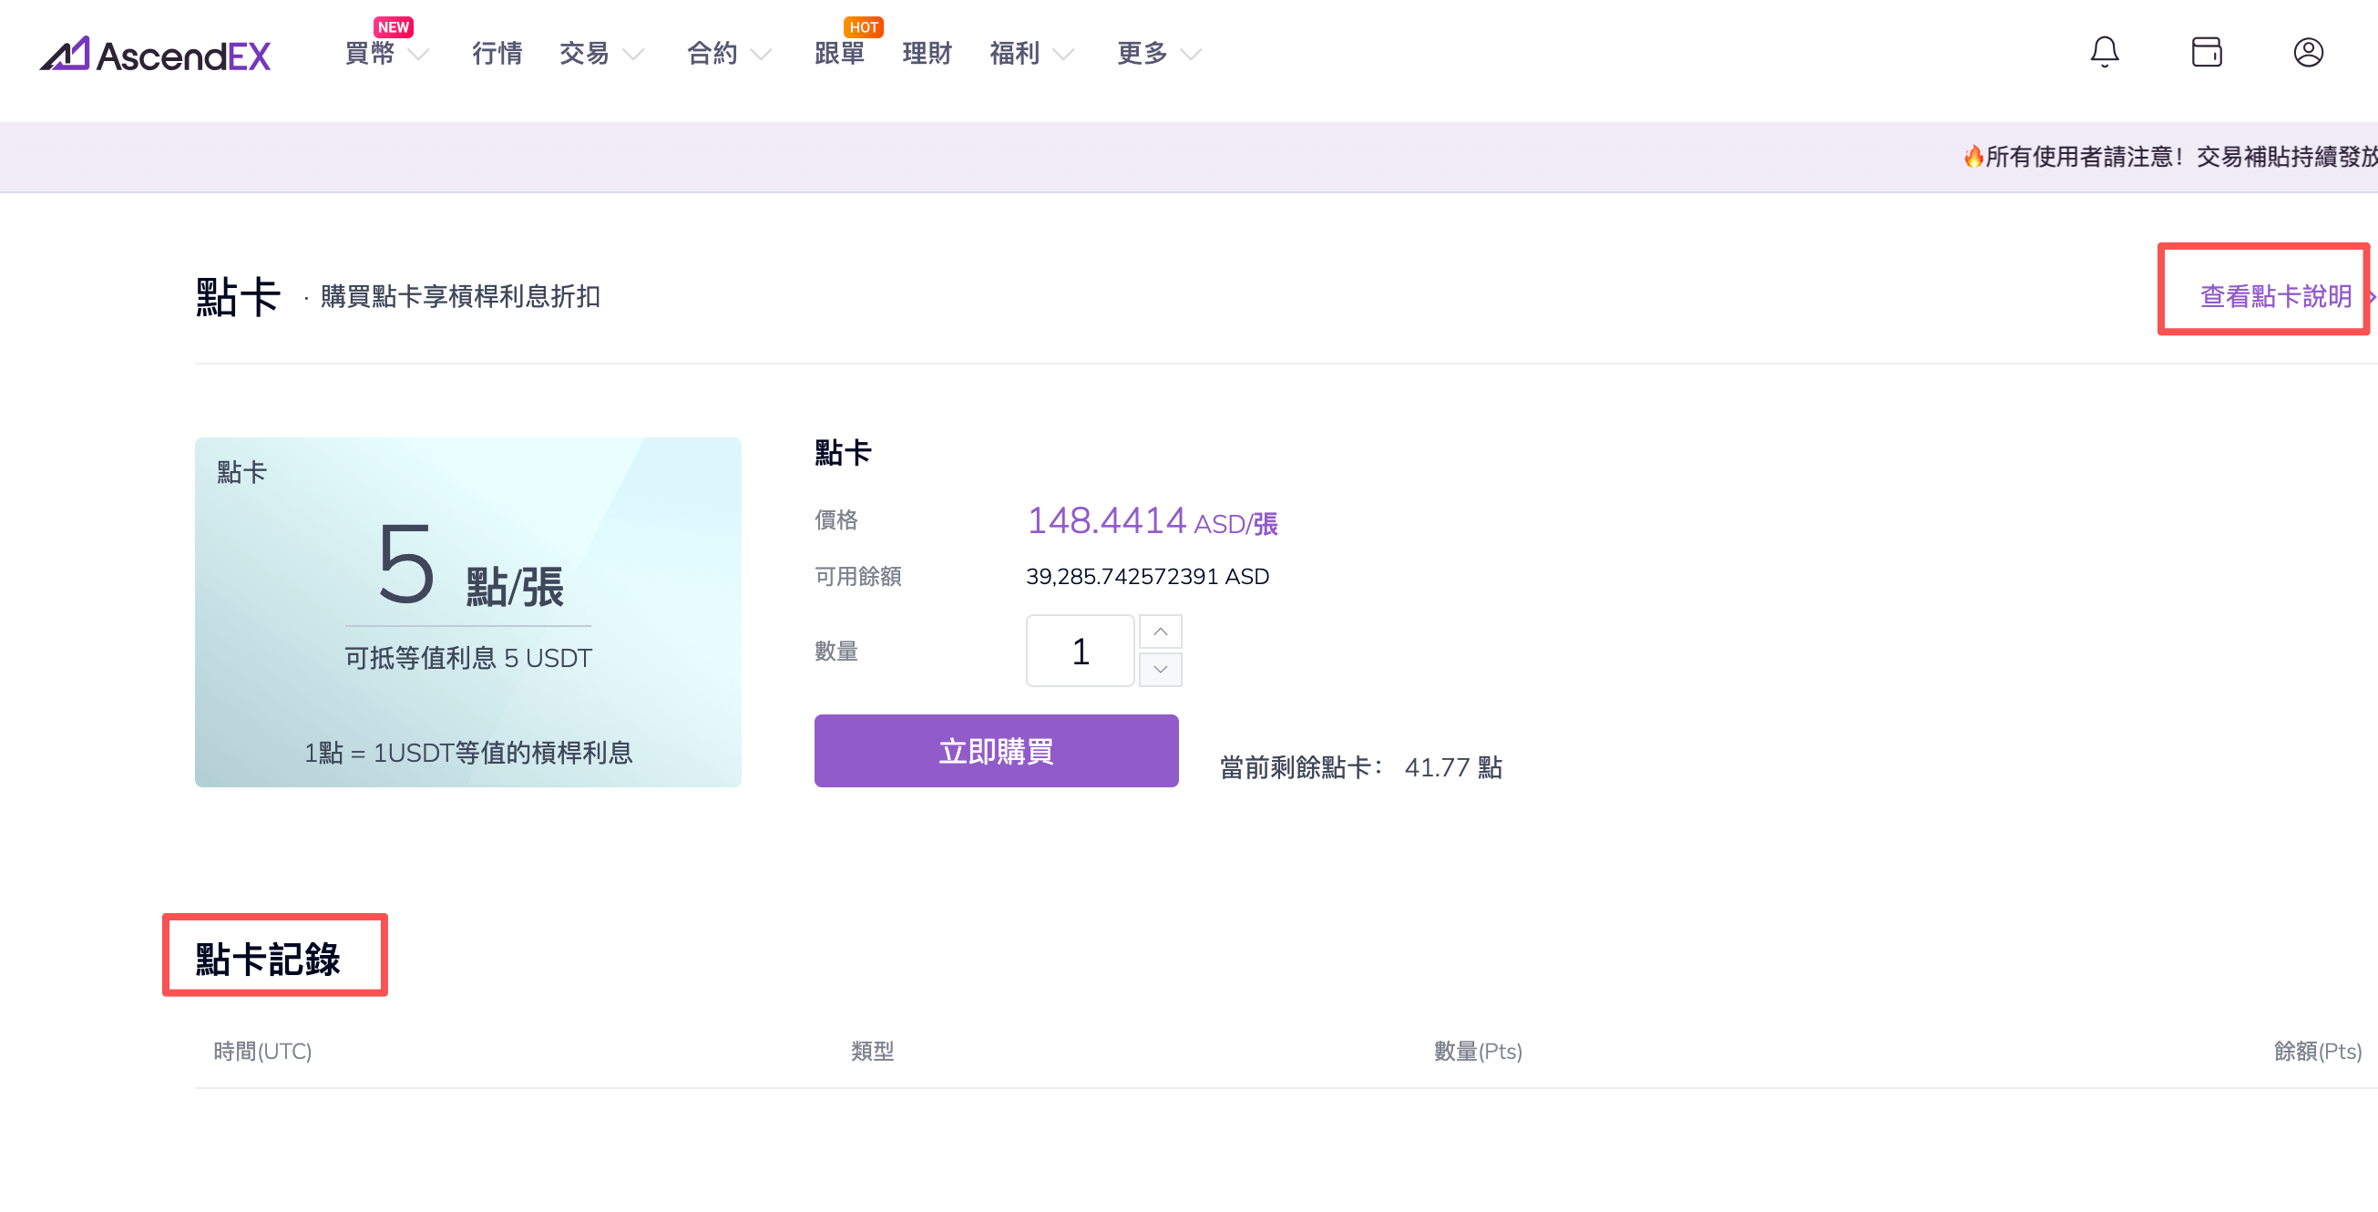Open the notifications bell icon
Image resolution: width=2378 pixels, height=1212 pixels.
[2104, 53]
